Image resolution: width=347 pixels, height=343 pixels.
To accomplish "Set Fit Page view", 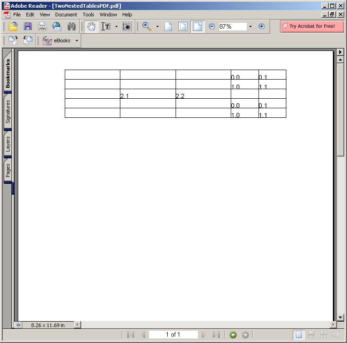I will pyautogui.click(x=183, y=26).
